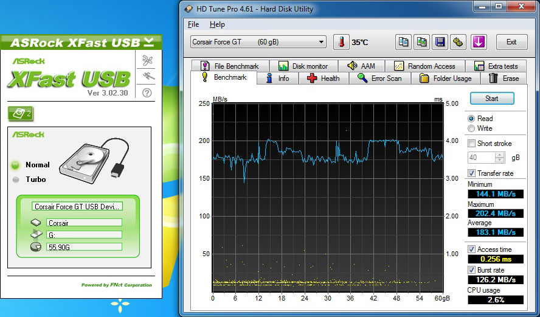Copy screenshot to clipboard toolbar icon
Screen dimensions: 540x317
coord(422,42)
